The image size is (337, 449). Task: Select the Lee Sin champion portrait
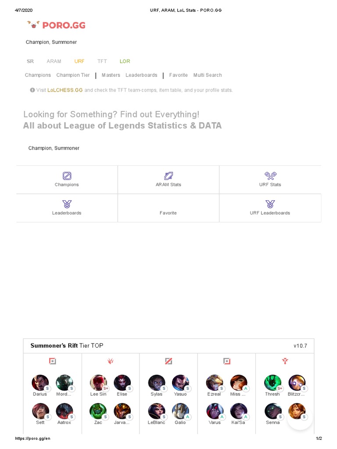[x=98, y=383]
